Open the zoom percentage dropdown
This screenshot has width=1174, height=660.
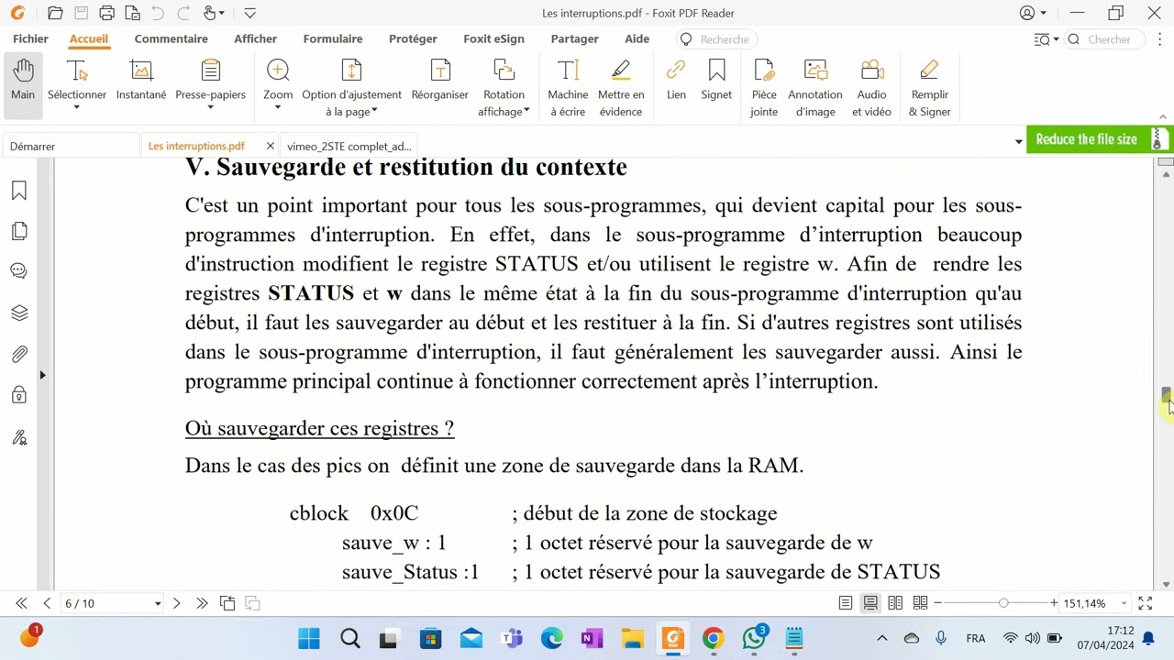1124,604
